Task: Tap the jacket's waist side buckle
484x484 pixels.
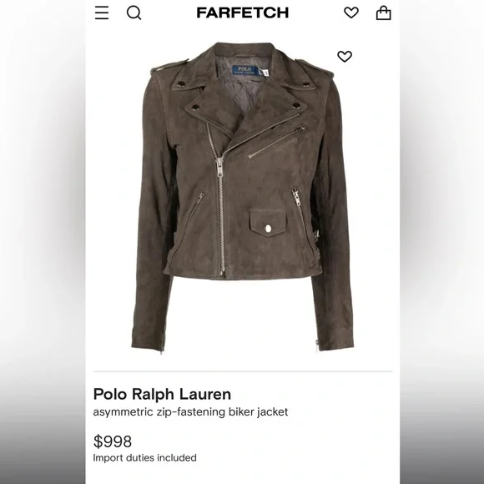Action: 316,237
